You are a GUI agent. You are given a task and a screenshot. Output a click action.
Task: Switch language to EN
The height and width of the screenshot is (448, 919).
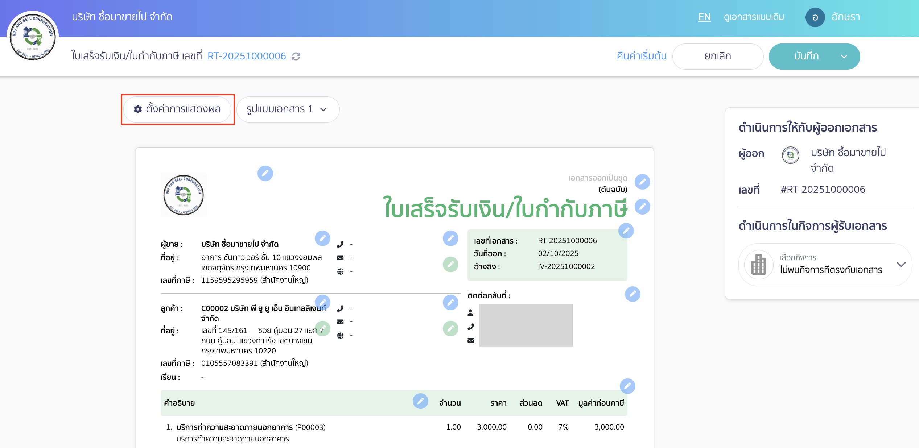click(704, 17)
